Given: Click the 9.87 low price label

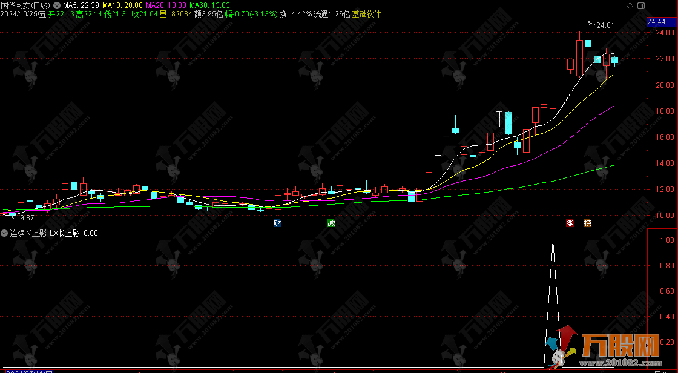Looking at the screenshot, I should coord(27,218).
